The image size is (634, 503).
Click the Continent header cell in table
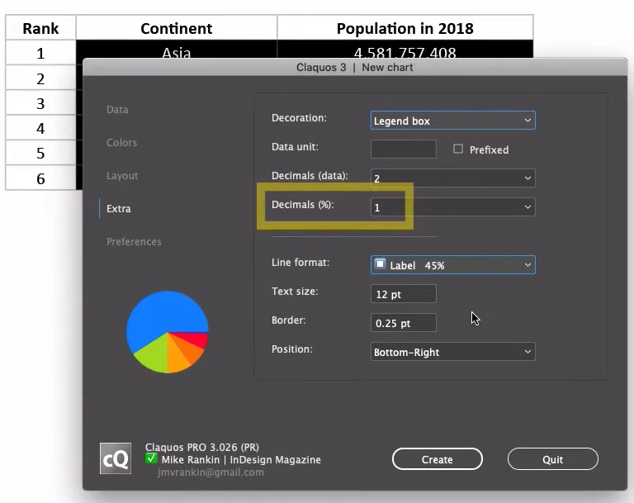coord(177,28)
